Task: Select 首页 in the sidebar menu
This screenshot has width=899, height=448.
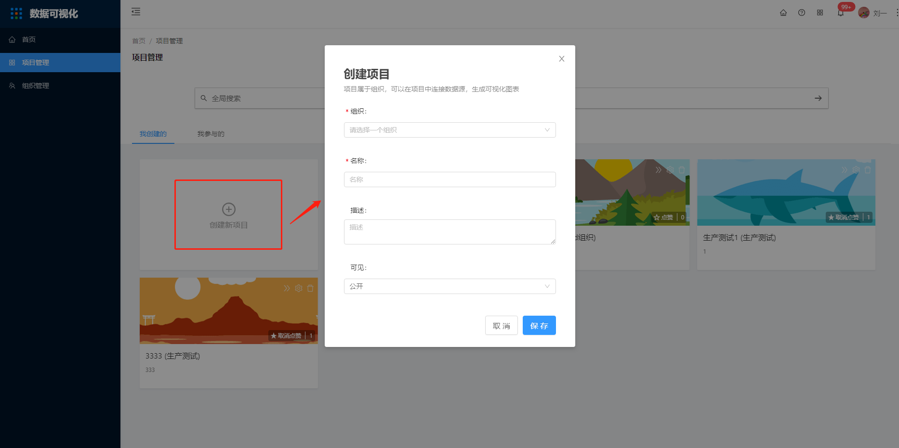Action: tap(60, 39)
